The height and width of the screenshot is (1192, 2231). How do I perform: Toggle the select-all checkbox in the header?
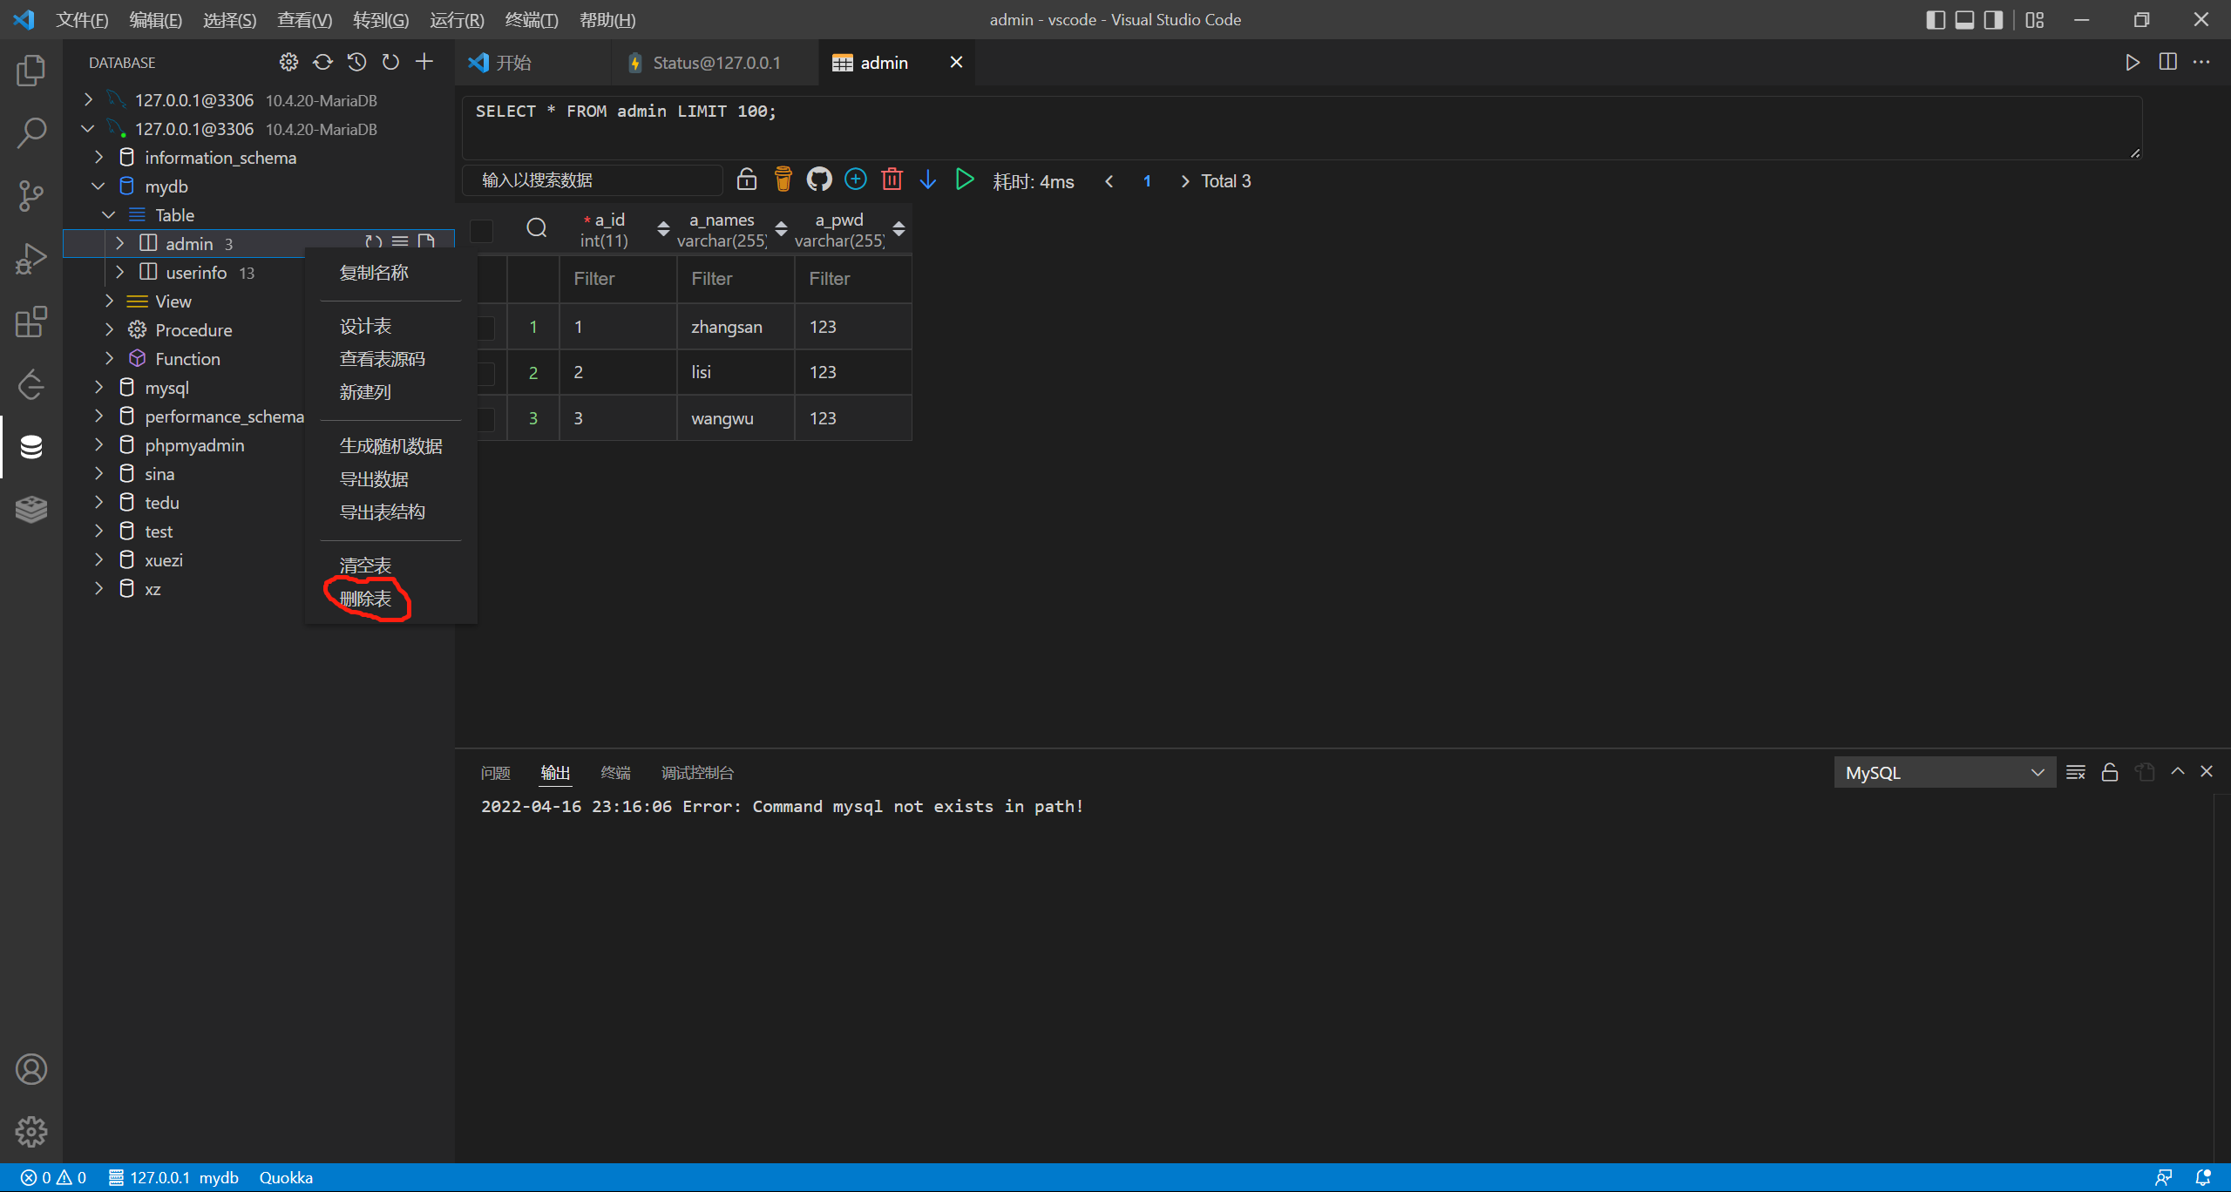click(x=481, y=230)
